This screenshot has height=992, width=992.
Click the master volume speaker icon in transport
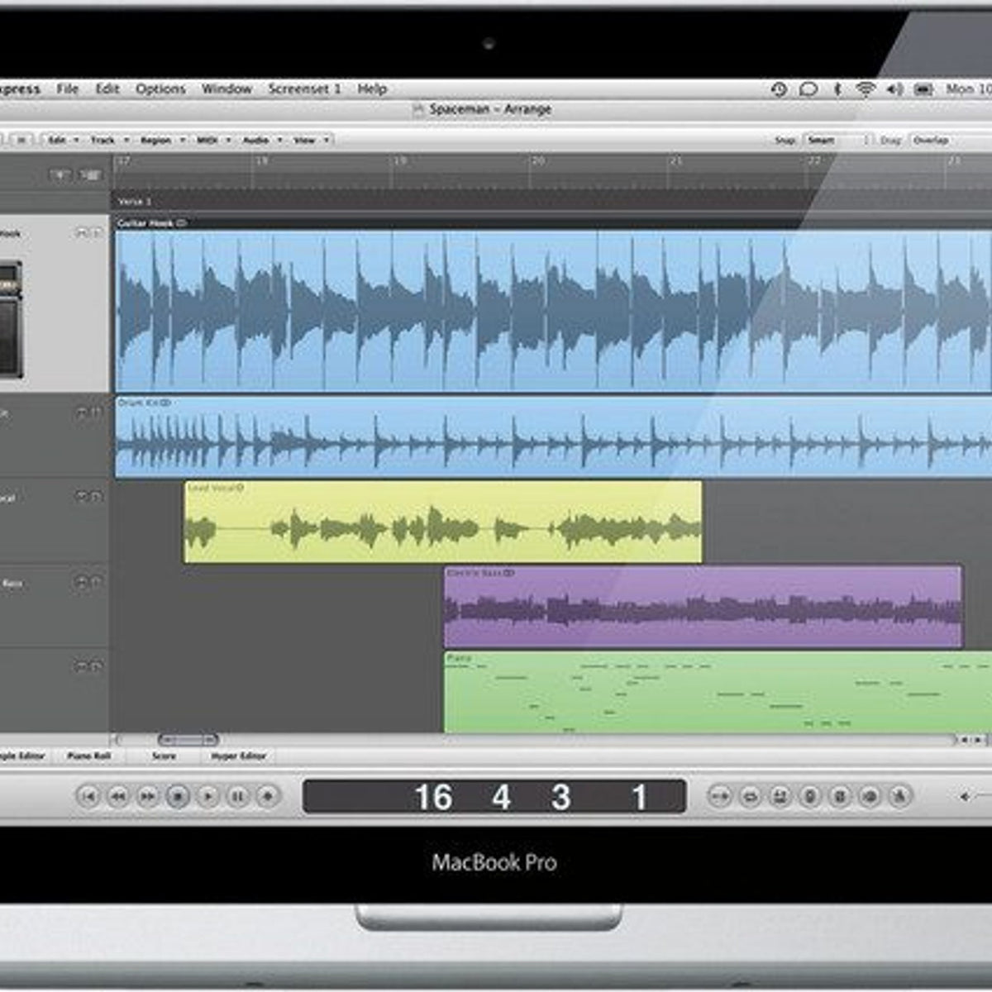tap(965, 796)
